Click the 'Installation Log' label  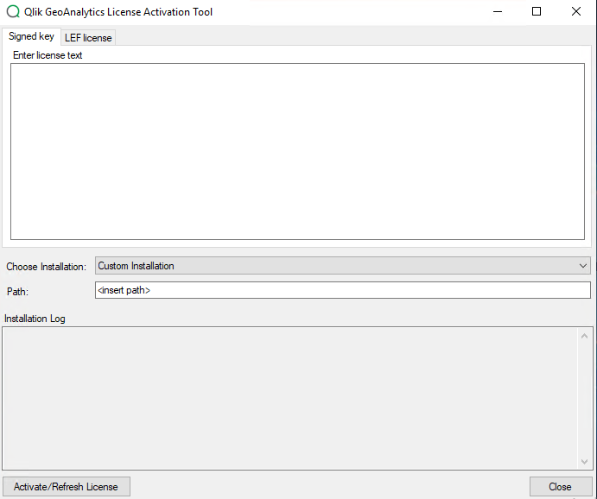(35, 319)
